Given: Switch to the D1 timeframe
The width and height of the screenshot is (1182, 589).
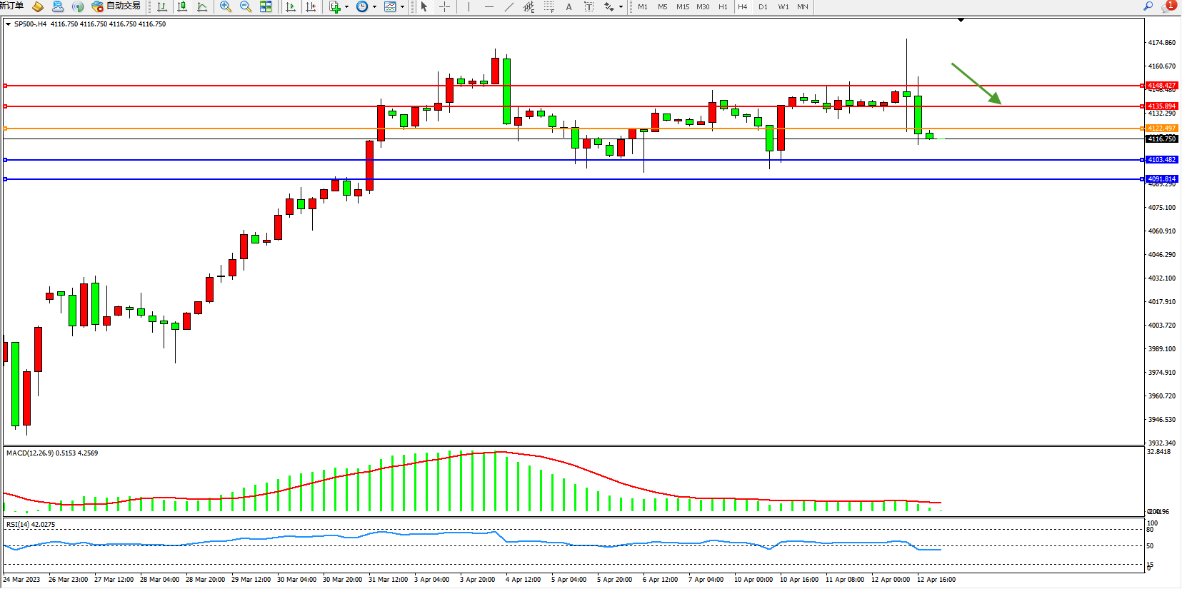Looking at the screenshot, I should (x=763, y=7).
